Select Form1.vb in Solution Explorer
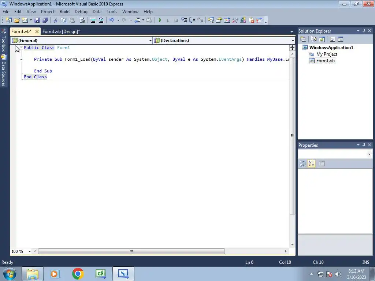375x281 pixels. [325, 61]
